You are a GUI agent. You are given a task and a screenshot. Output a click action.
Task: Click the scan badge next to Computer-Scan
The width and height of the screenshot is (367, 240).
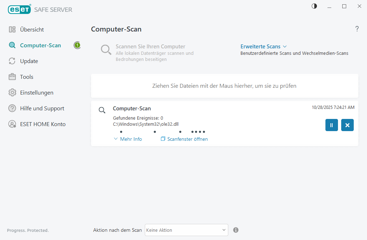(x=77, y=45)
